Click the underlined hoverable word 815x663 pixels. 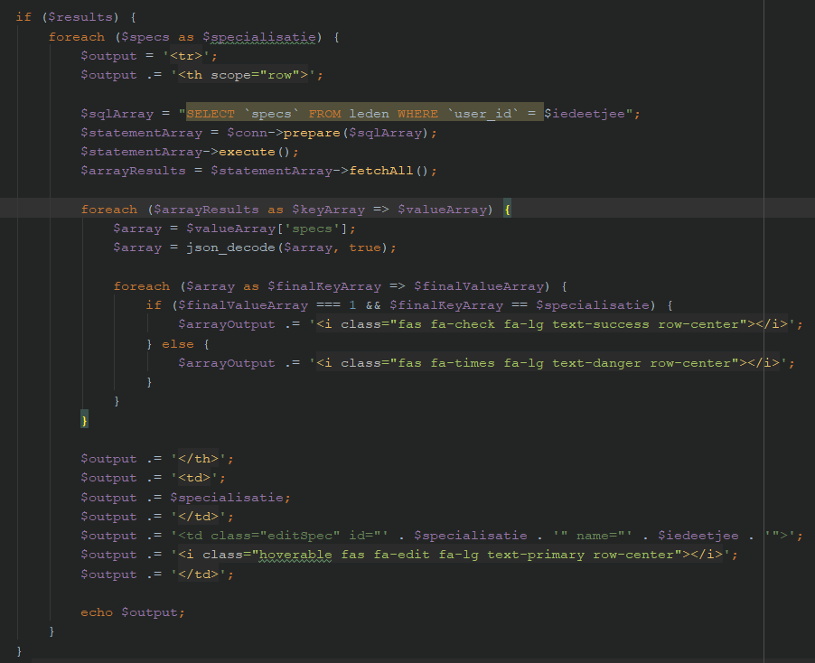click(298, 555)
